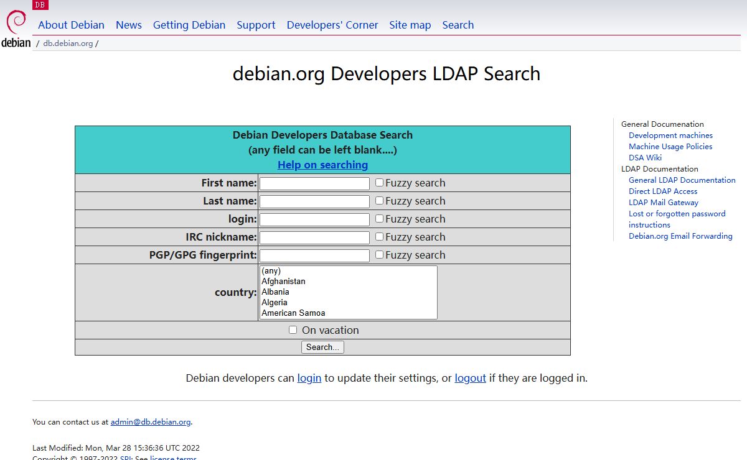
Task: Focus the First name input field
Action: [x=314, y=183]
